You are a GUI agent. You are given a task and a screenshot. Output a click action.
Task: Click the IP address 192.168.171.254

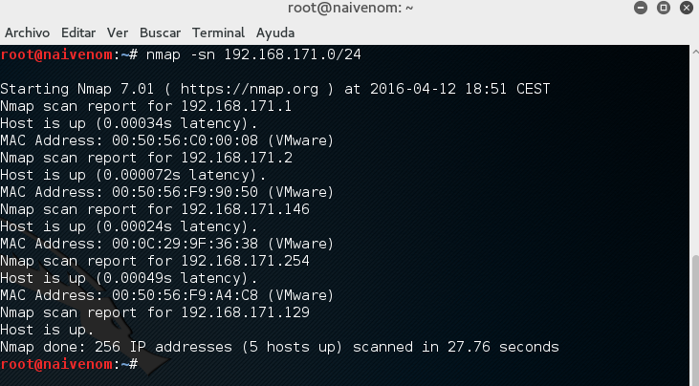(245, 261)
